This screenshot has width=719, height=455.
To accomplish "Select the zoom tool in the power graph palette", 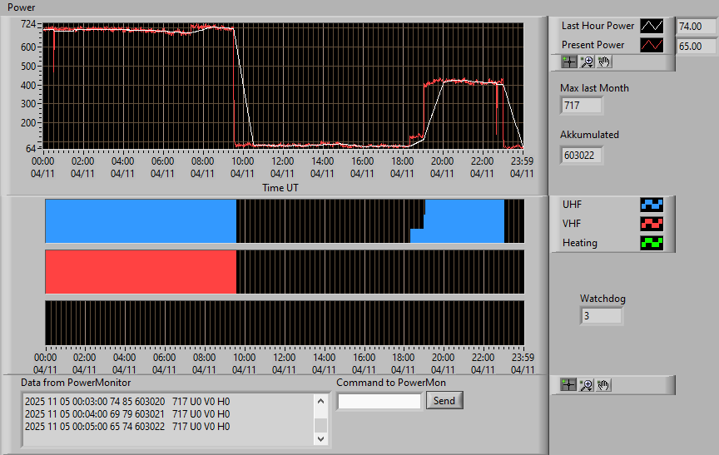I will (x=587, y=62).
